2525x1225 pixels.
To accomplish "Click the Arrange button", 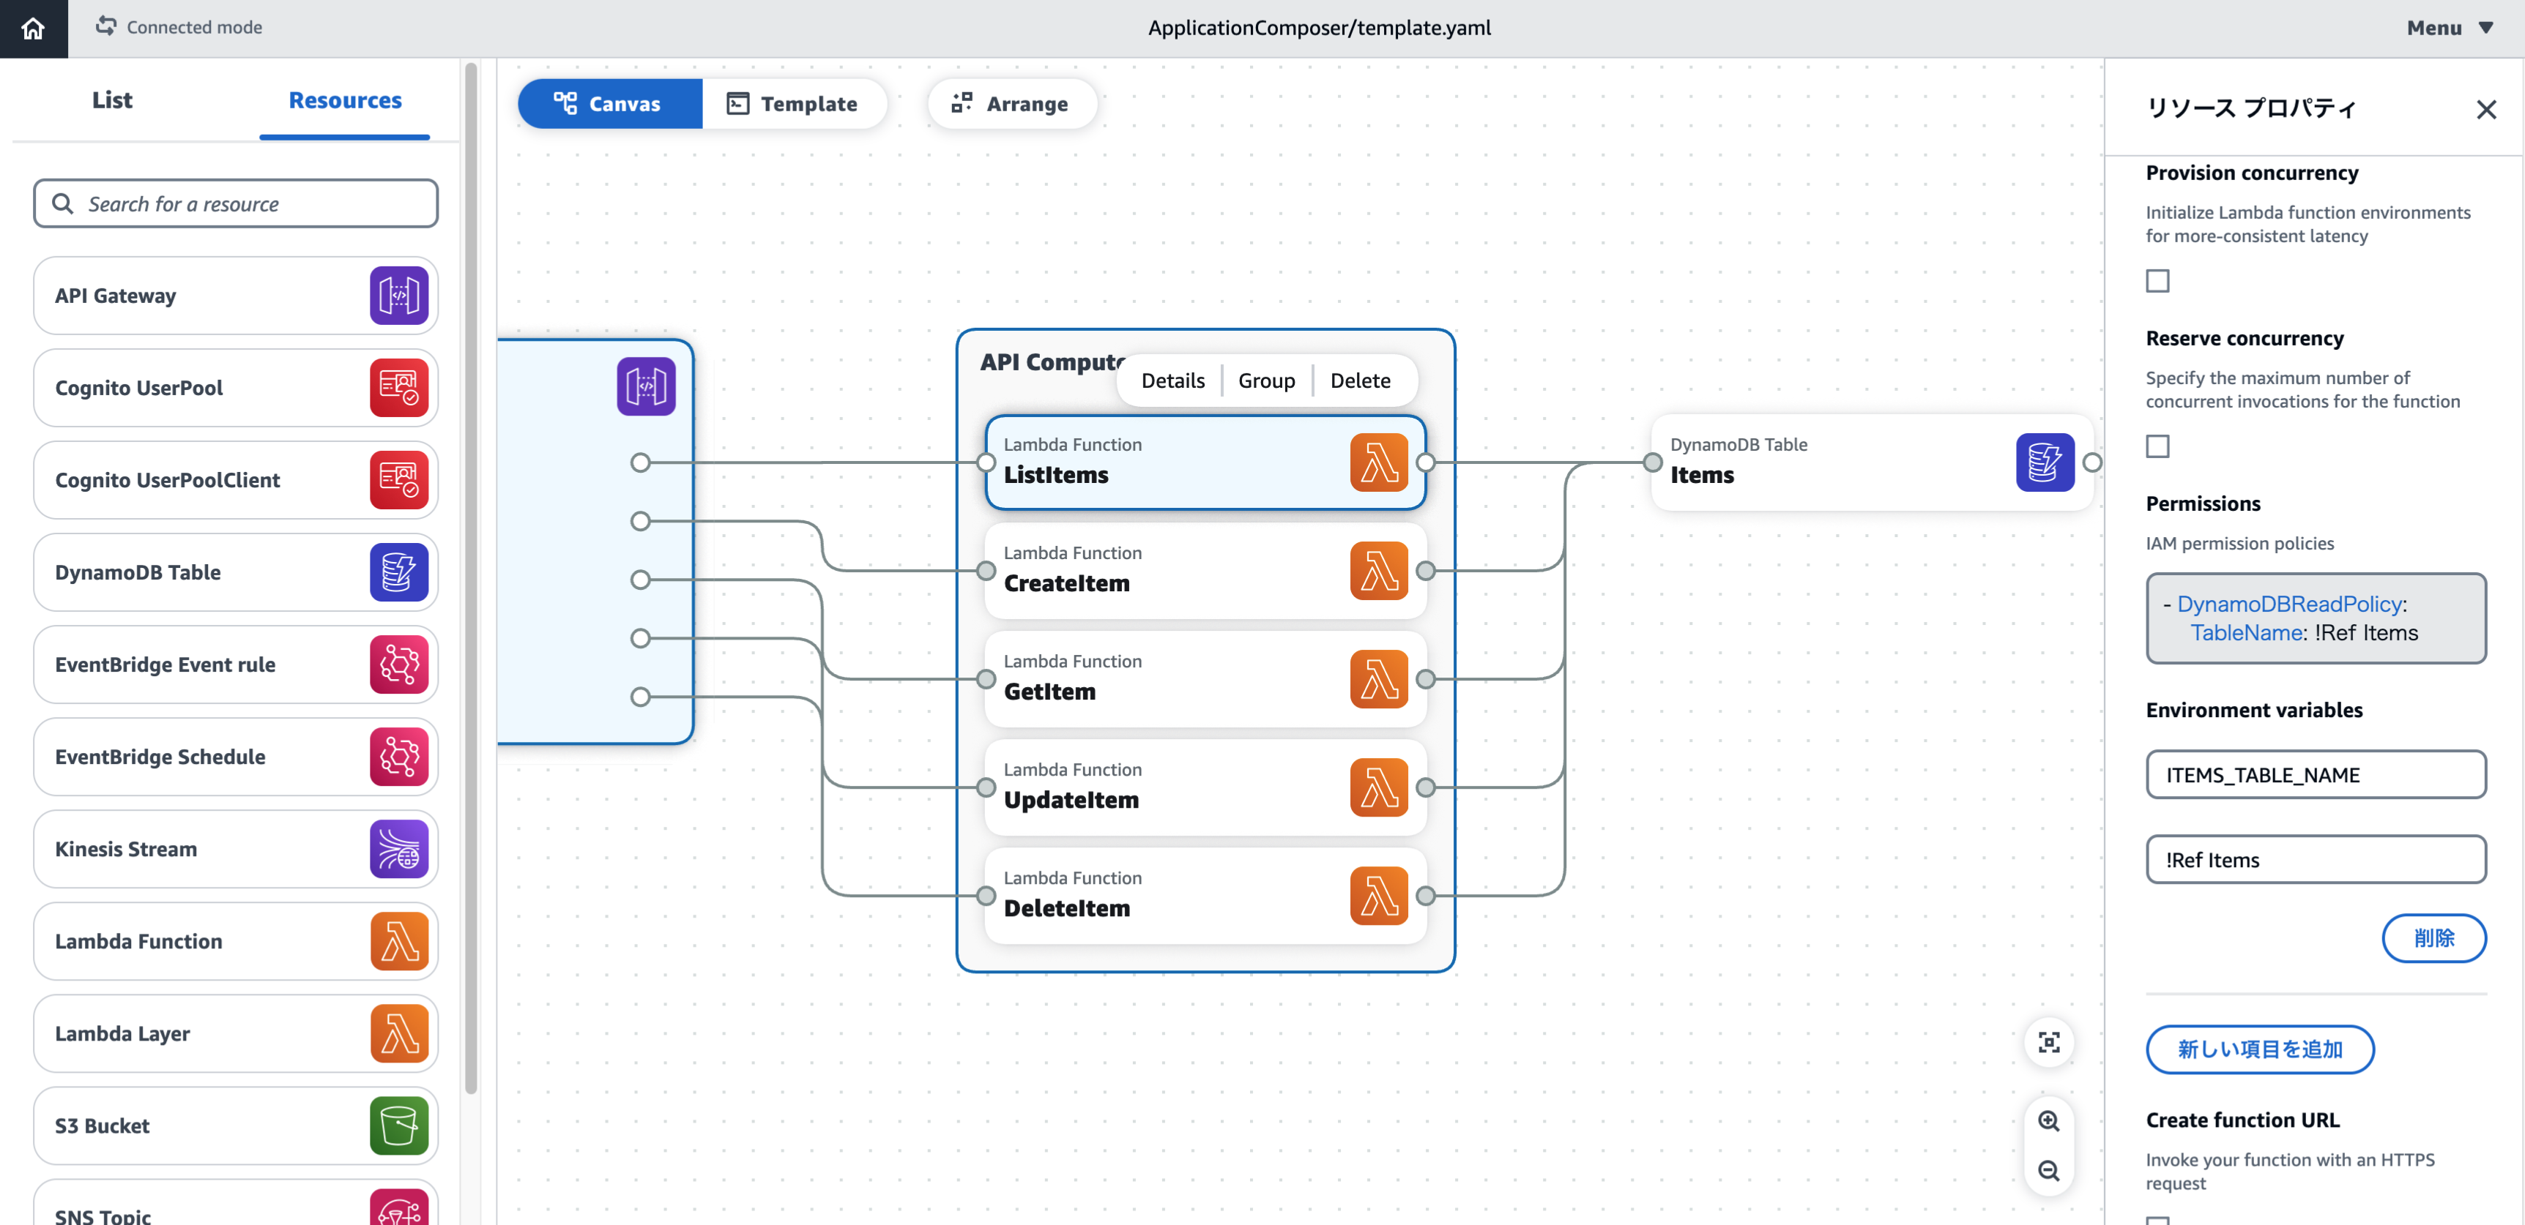I will point(1011,104).
